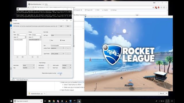Close the Chrome downloads bar
The height and width of the screenshot is (103, 184).
click(x=167, y=94)
